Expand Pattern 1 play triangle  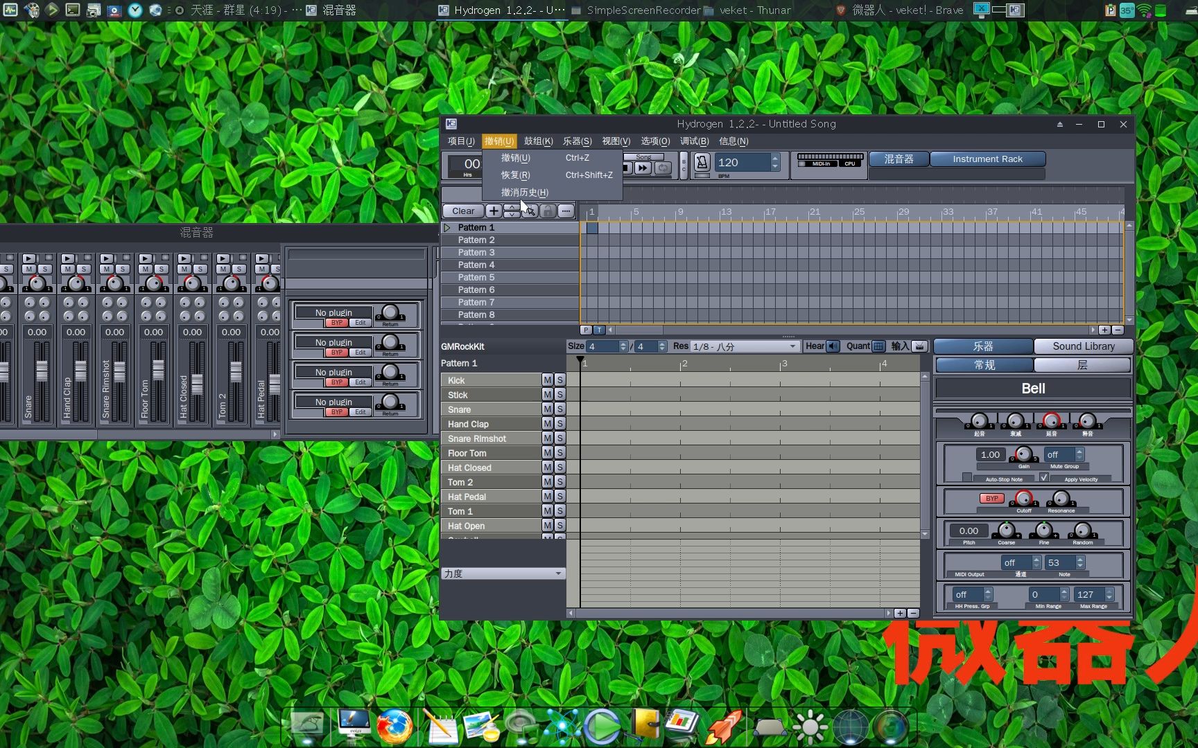(x=447, y=228)
